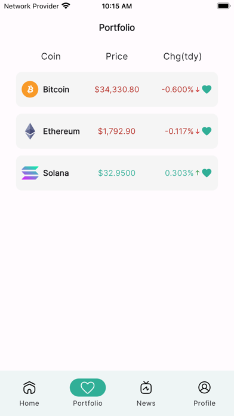Screen dimensions: 234x416
Task: Click the Bitcoin coin logo
Action: [30, 90]
